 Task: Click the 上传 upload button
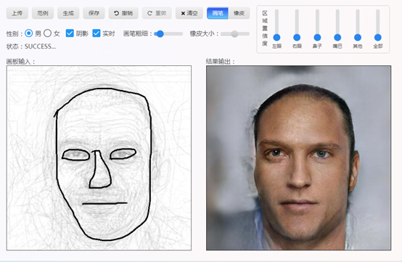pos(17,13)
